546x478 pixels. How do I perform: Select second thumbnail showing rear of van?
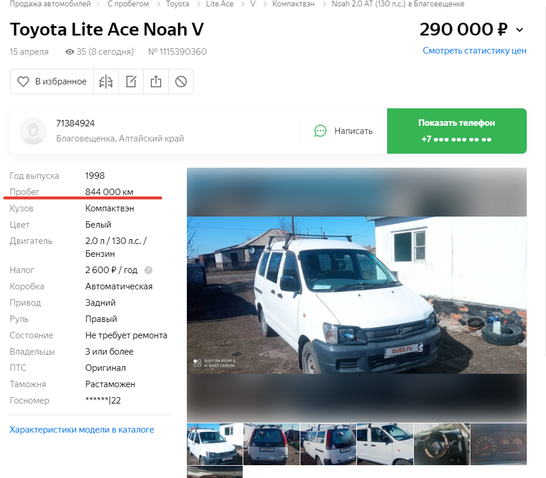tap(272, 444)
